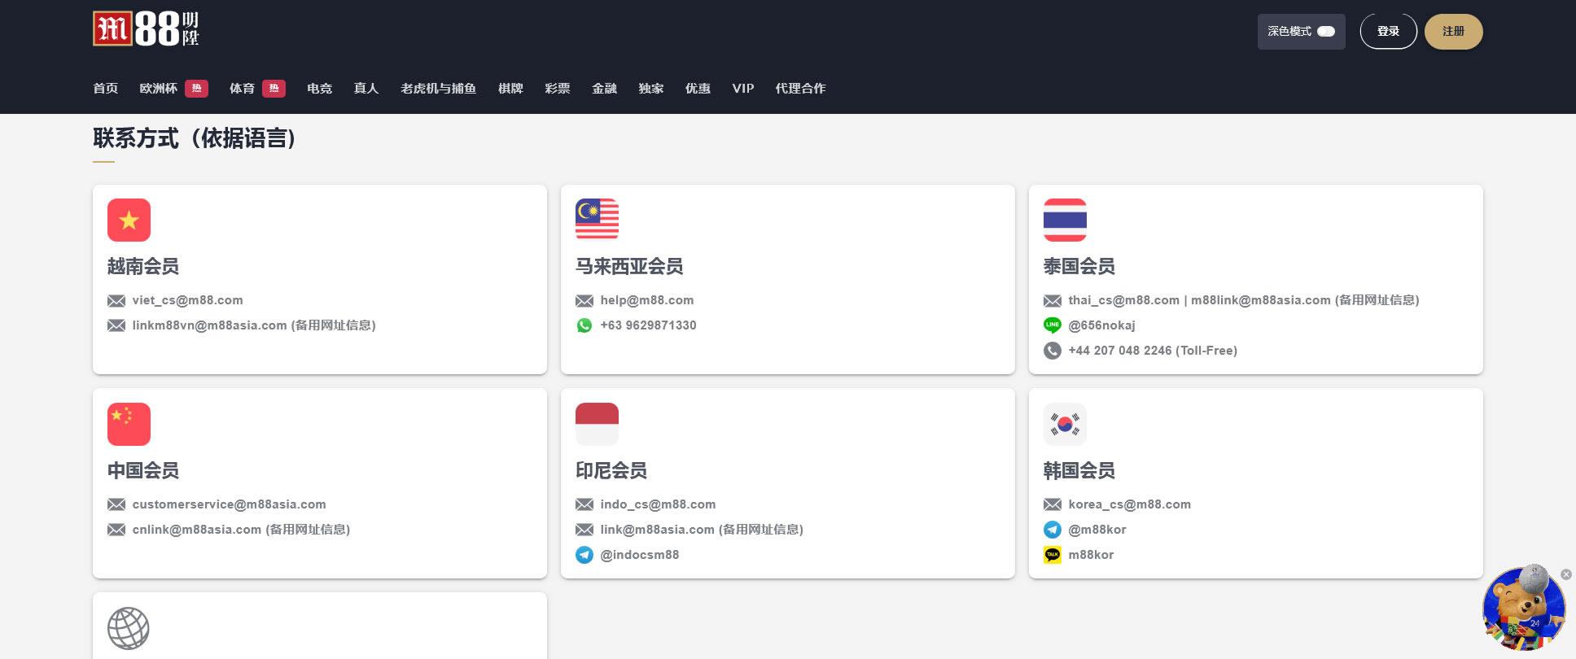The width and height of the screenshot is (1576, 659).
Task: Click the South Korea flag icon
Action: (x=1065, y=424)
